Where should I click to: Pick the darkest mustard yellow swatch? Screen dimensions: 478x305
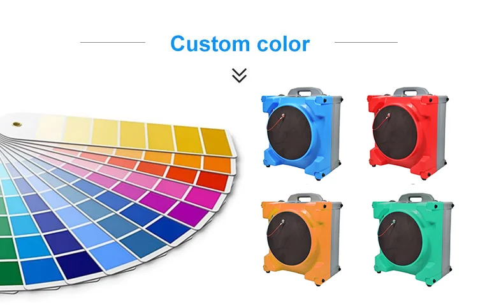pos(216,142)
